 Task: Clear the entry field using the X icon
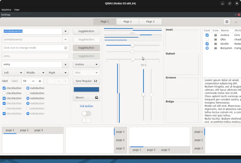66,64
